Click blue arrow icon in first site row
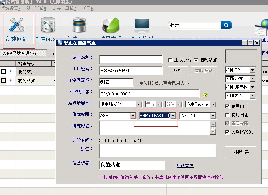Screen dimensions: 268x195 click(x=11, y=71)
